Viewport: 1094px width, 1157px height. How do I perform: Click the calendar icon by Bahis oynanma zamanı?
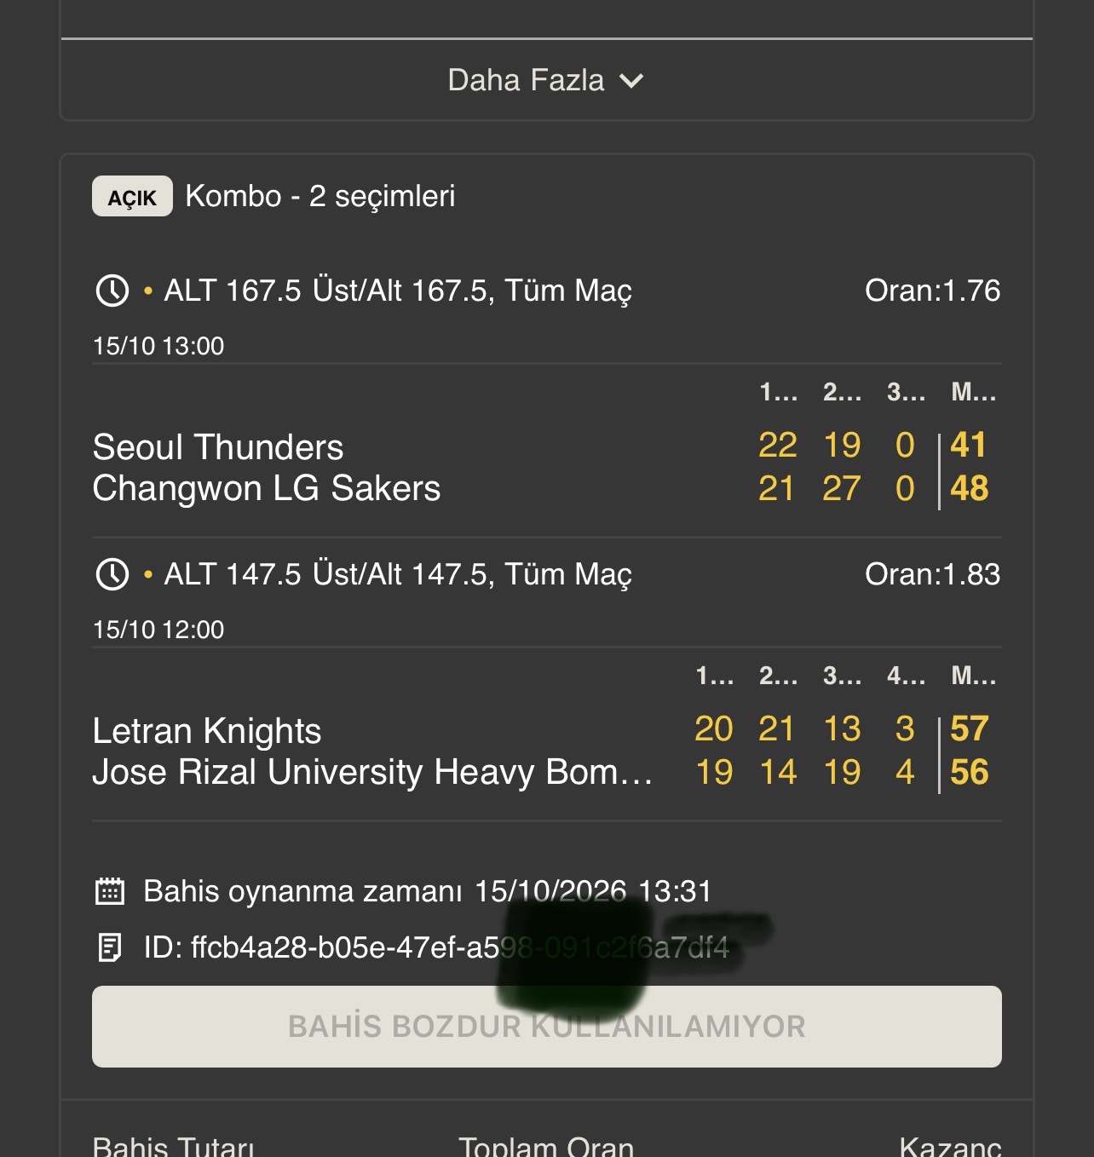(x=109, y=891)
